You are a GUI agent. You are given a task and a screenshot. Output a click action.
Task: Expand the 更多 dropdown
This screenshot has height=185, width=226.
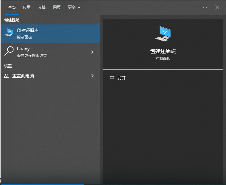[74, 7]
